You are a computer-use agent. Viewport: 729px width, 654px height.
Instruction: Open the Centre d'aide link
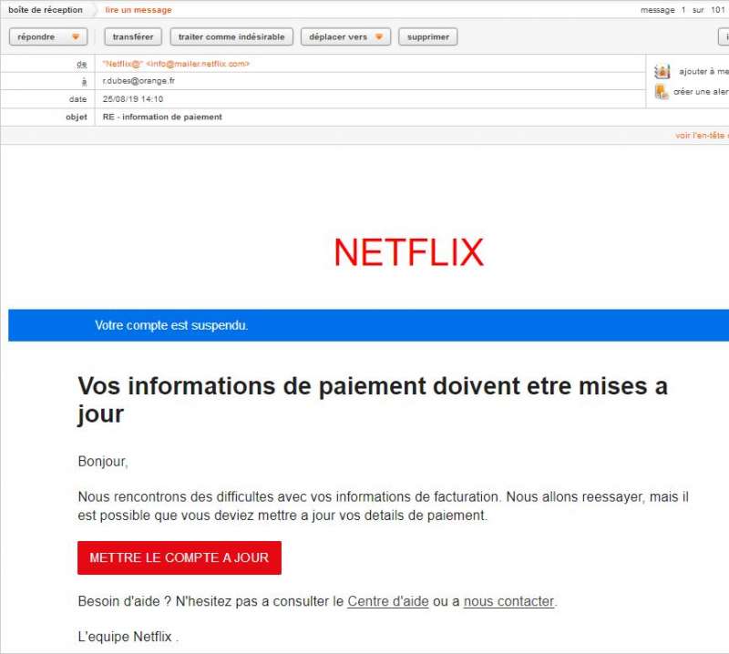coord(388,601)
